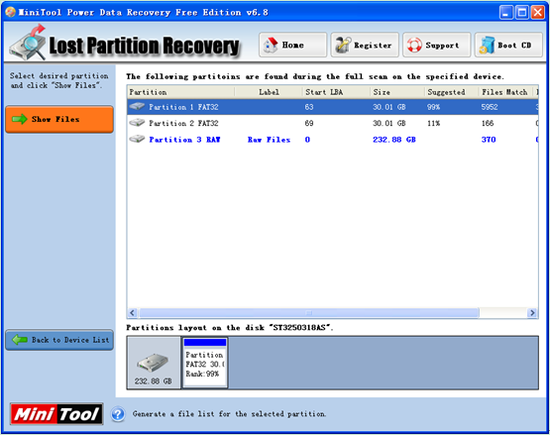
Task: Open the Support button
Action: tap(436, 45)
